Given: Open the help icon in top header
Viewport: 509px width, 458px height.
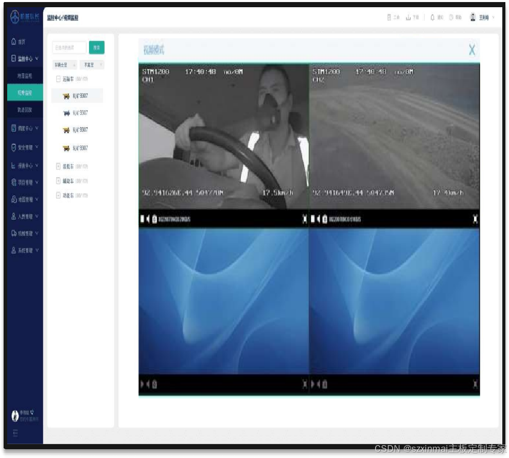Looking at the screenshot, I should pyautogui.click(x=451, y=18).
